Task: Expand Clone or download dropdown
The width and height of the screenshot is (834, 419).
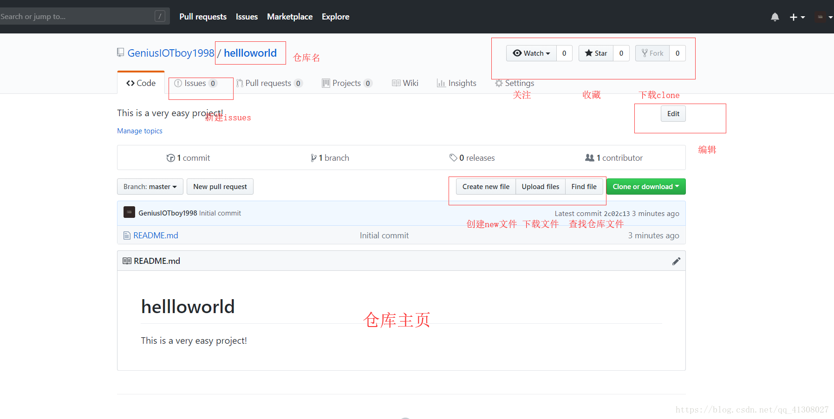Action: (x=646, y=187)
